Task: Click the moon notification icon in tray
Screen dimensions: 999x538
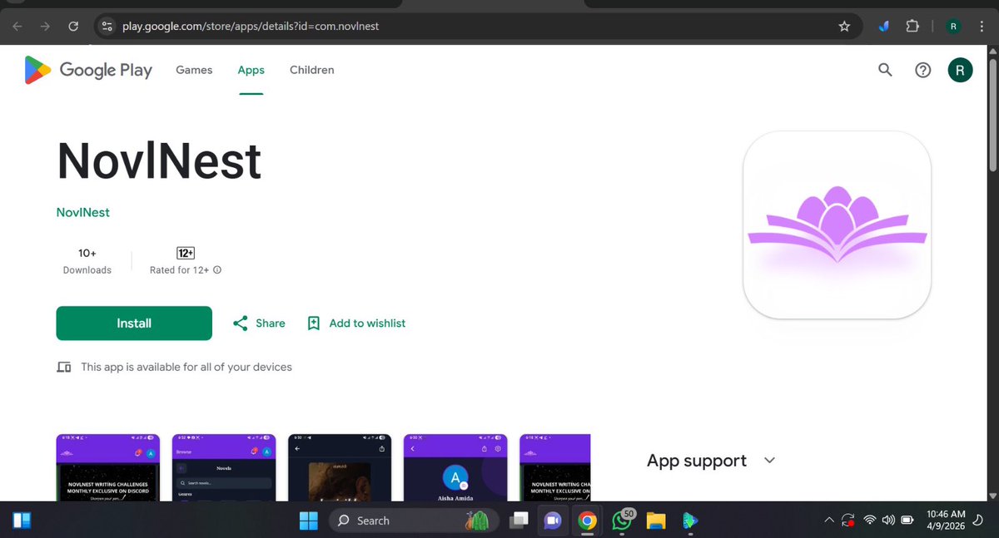Action: [x=977, y=521]
